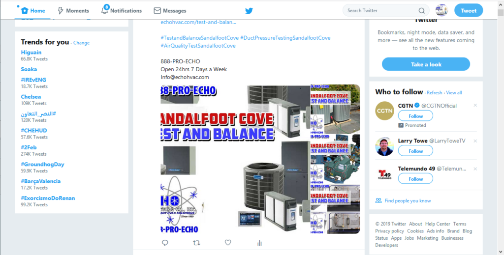Screen dimensions: 504x255
Task: Open the profile avatar menu
Action: (441, 10)
